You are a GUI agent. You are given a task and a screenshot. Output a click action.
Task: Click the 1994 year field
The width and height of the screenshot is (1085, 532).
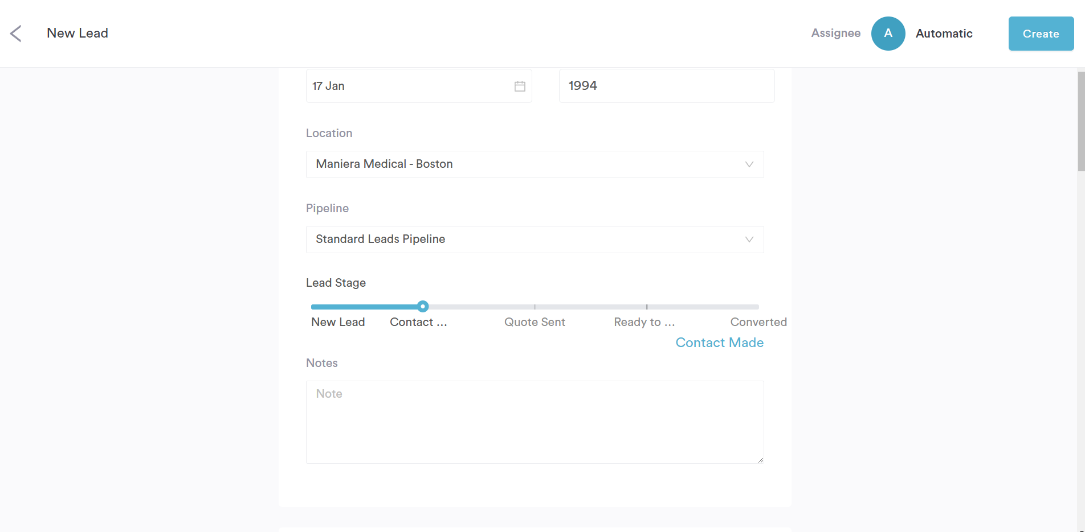[x=667, y=86]
